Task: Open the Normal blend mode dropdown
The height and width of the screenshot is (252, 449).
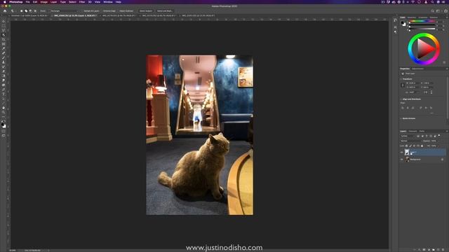Action: [x=410, y=141]
